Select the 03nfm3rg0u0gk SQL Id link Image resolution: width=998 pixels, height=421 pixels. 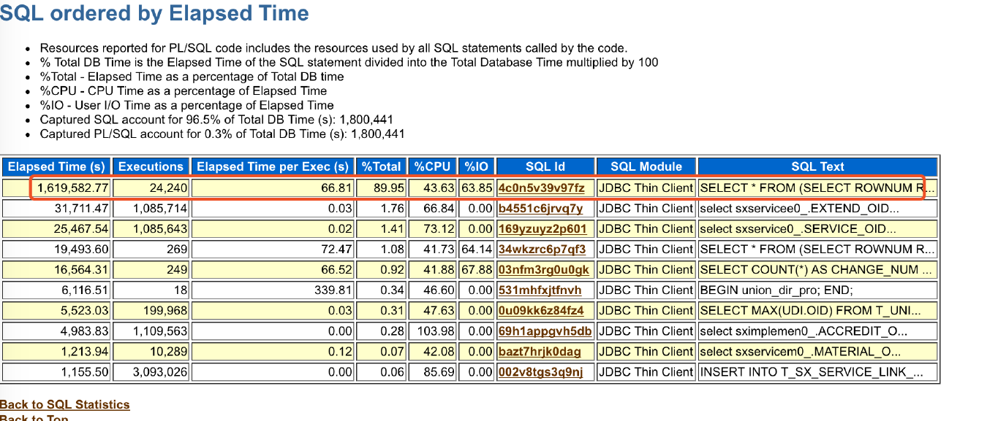(543, 270)
